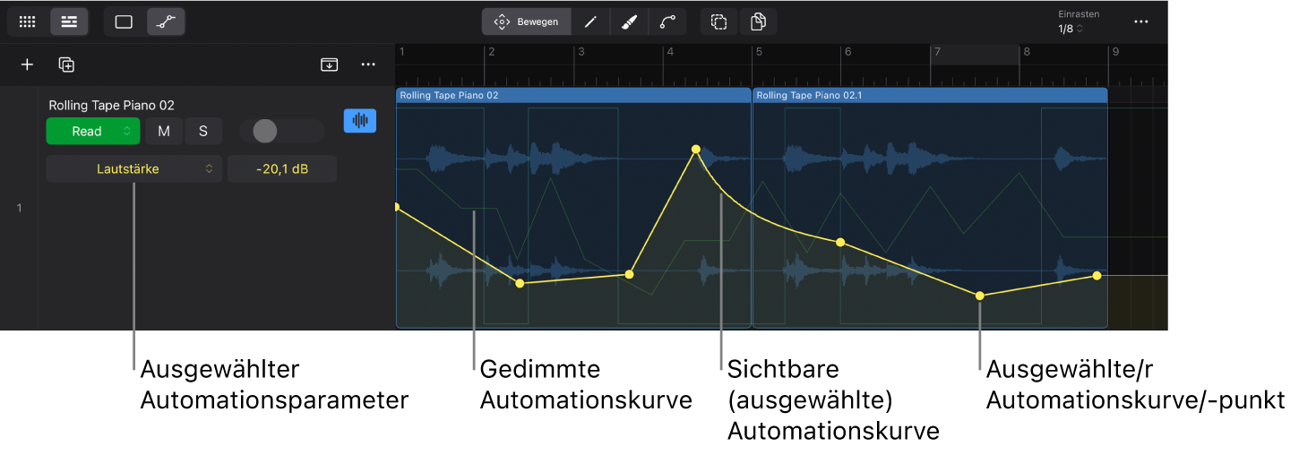Click the import into track icon
The width and height of the screenshot is (1299, 455).
click(x=330, y=64)
